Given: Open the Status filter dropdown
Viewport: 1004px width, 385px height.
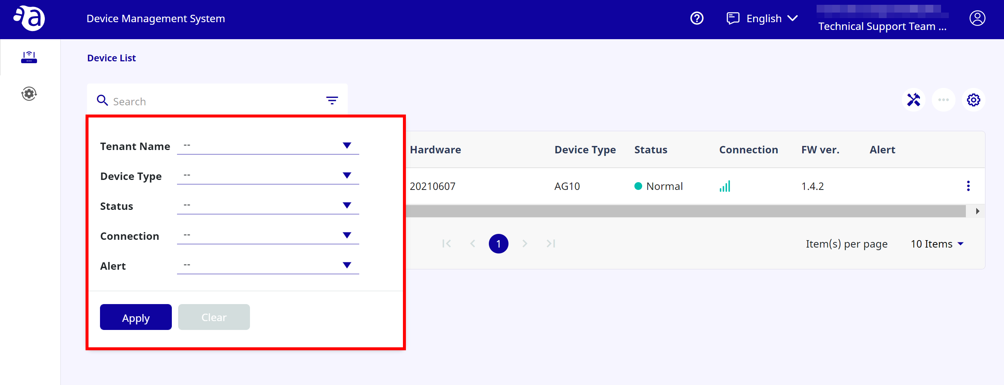Looking at the screenshot, I should pos(268,205).
